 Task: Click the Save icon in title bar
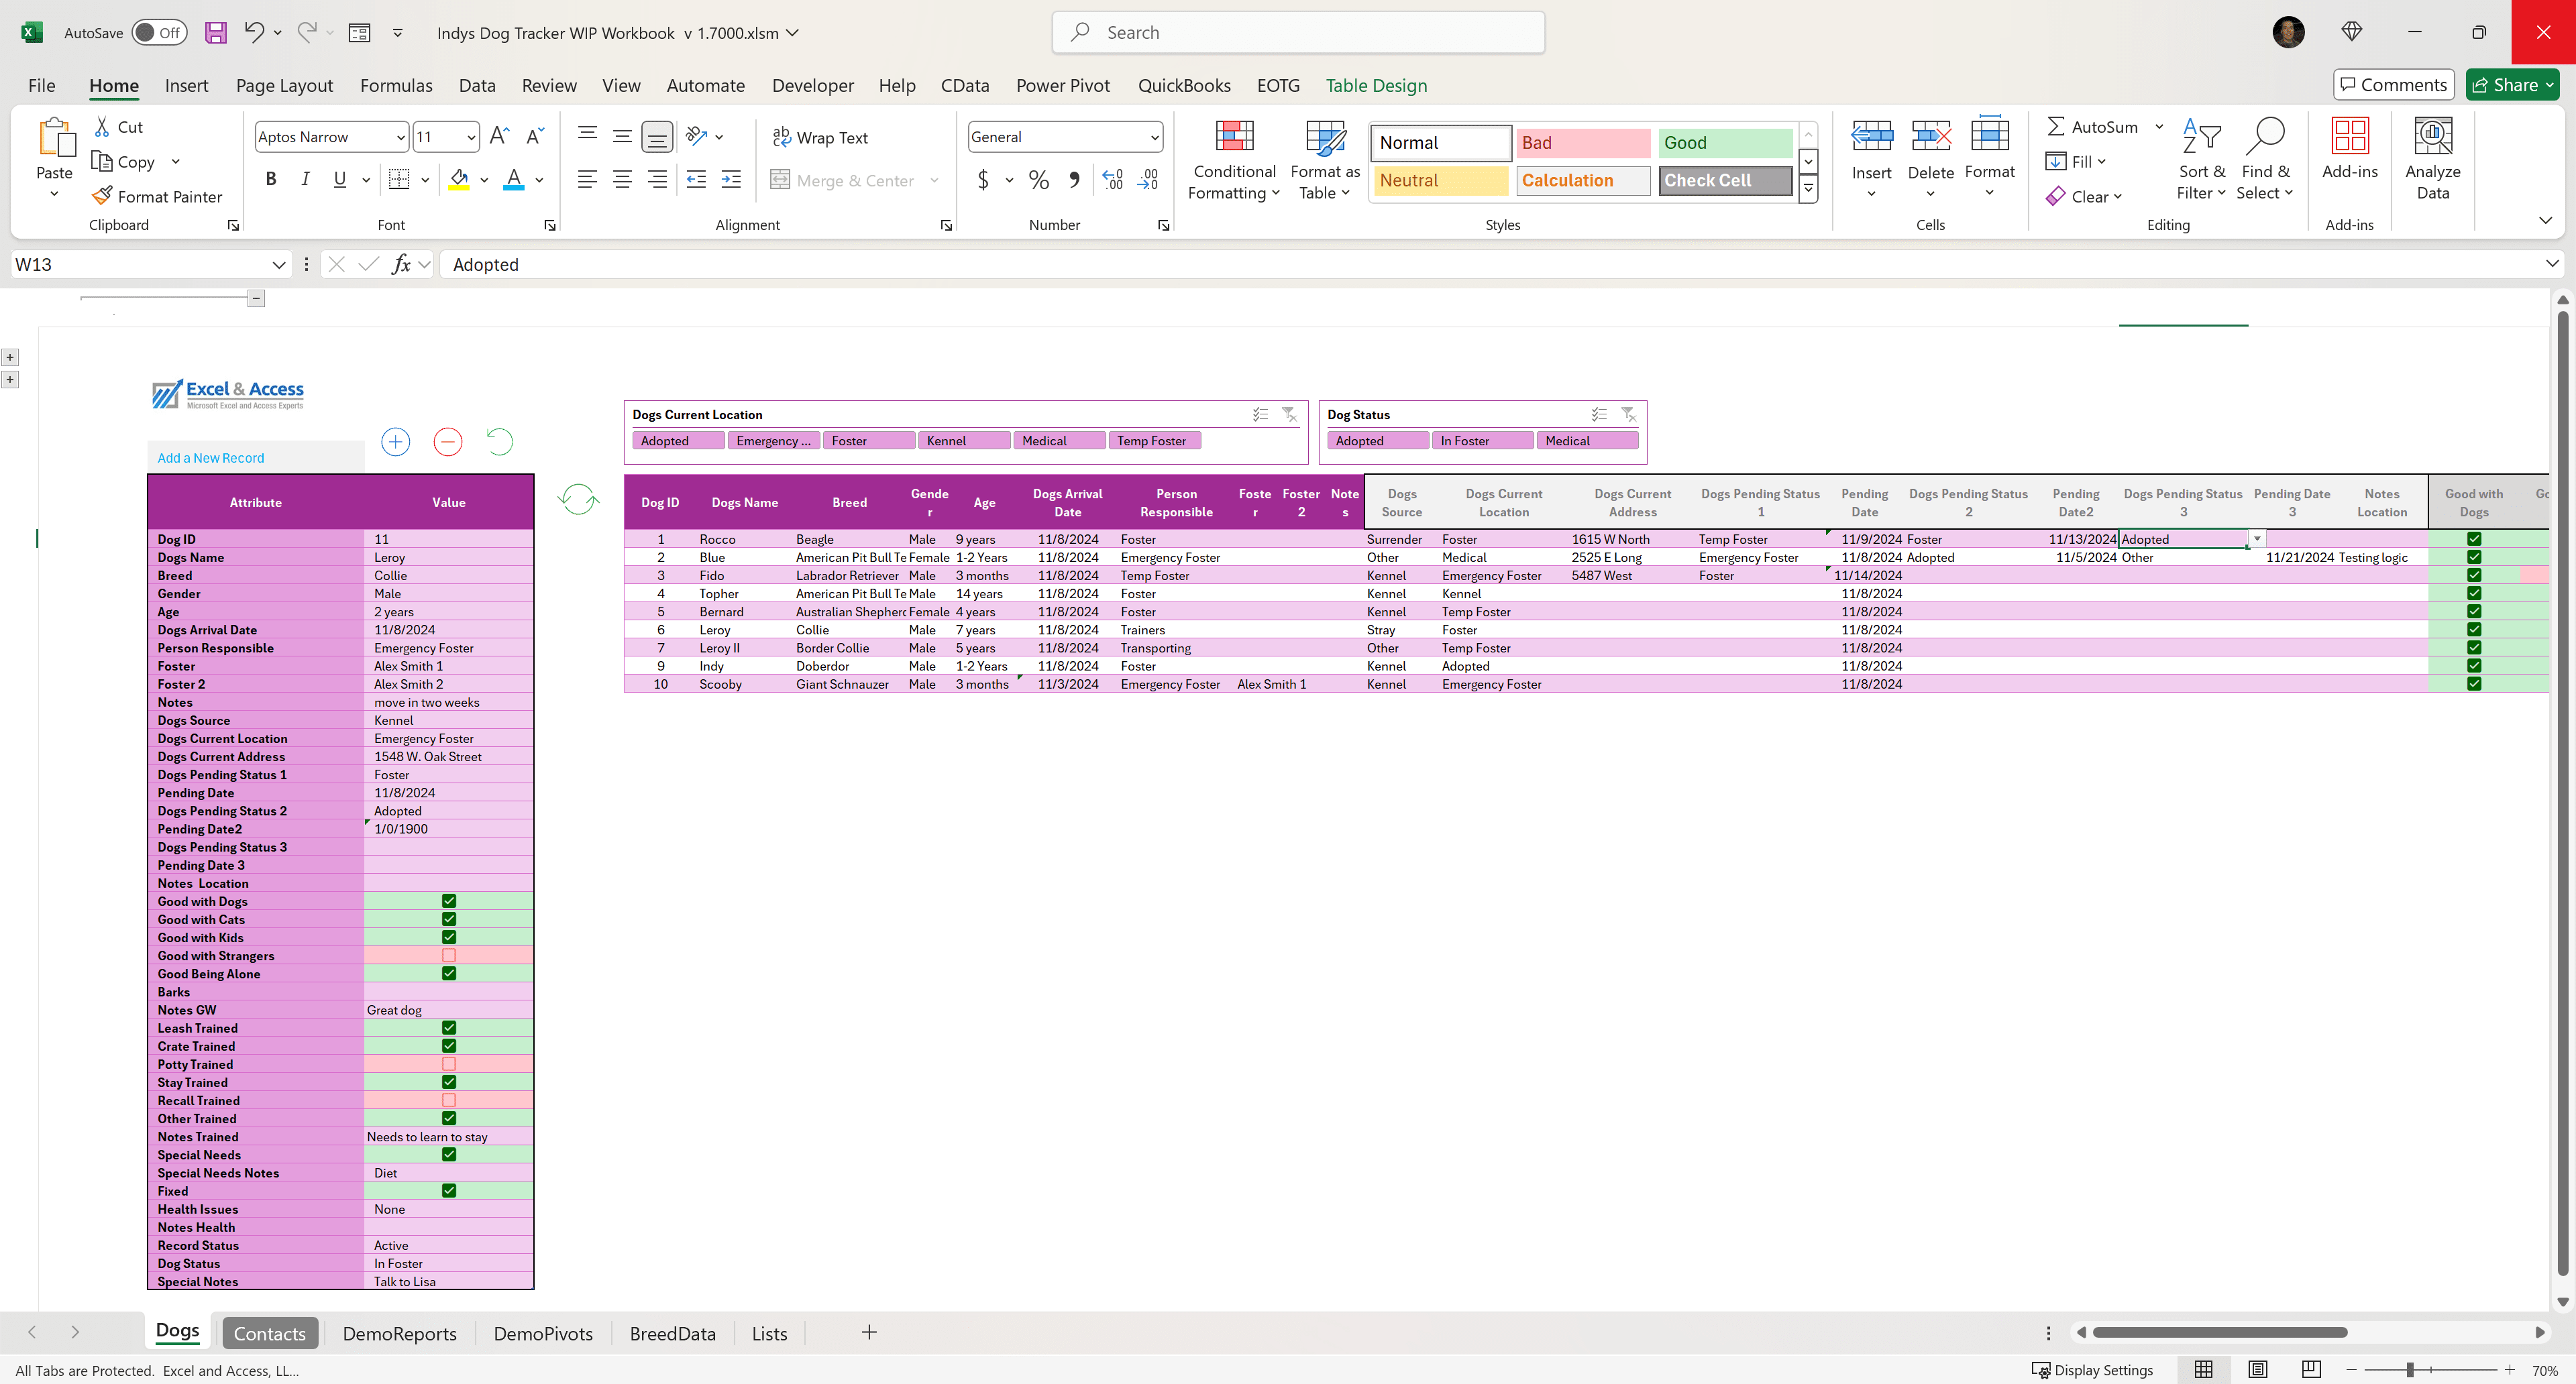pos(216,32)
